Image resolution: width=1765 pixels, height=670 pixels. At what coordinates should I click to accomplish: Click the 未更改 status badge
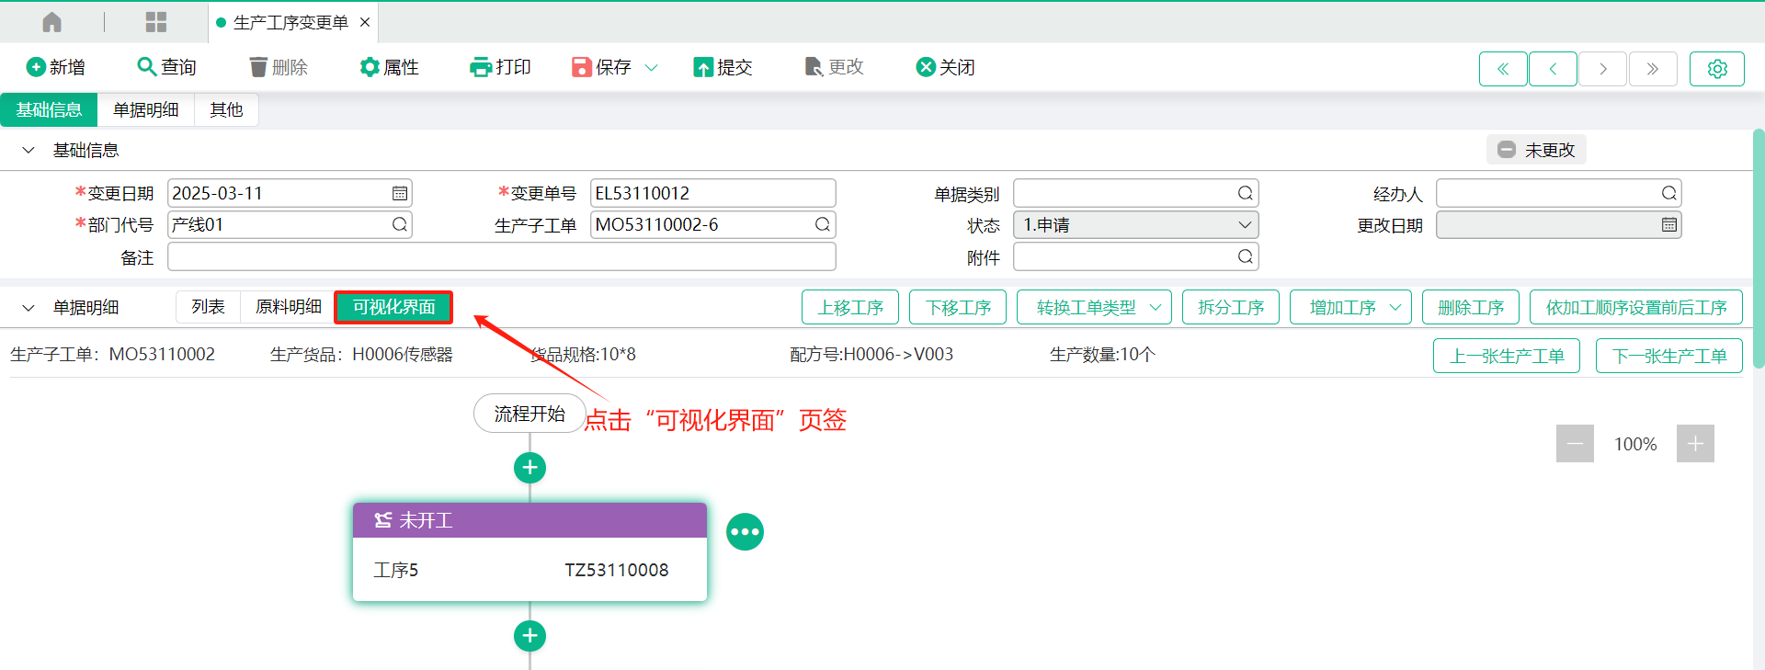point(1536,150)
